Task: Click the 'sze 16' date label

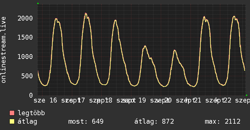Action: 45,100
